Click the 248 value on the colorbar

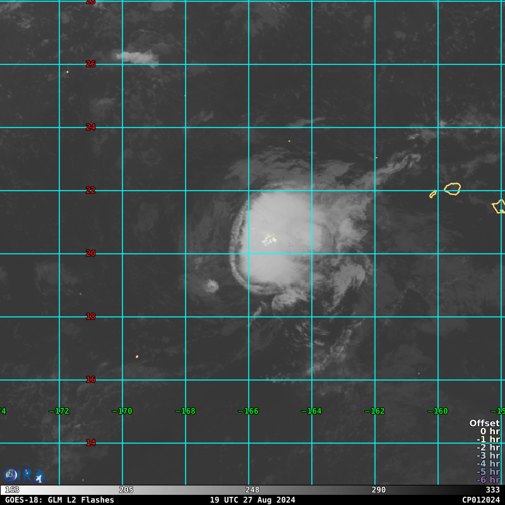(x=252, y=490)
